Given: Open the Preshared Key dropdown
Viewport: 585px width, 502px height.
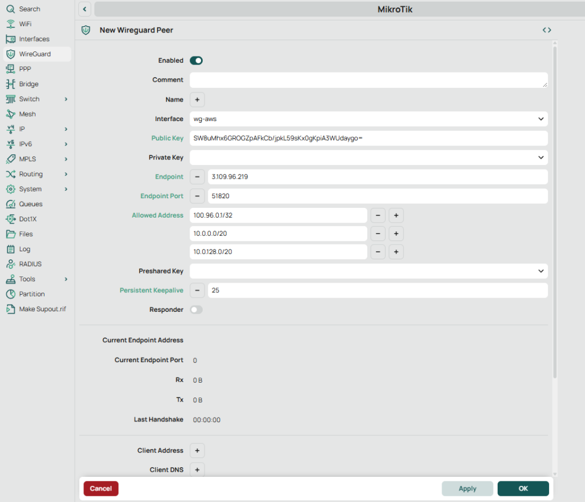Looking at the screenshot, I should point(368,271).
